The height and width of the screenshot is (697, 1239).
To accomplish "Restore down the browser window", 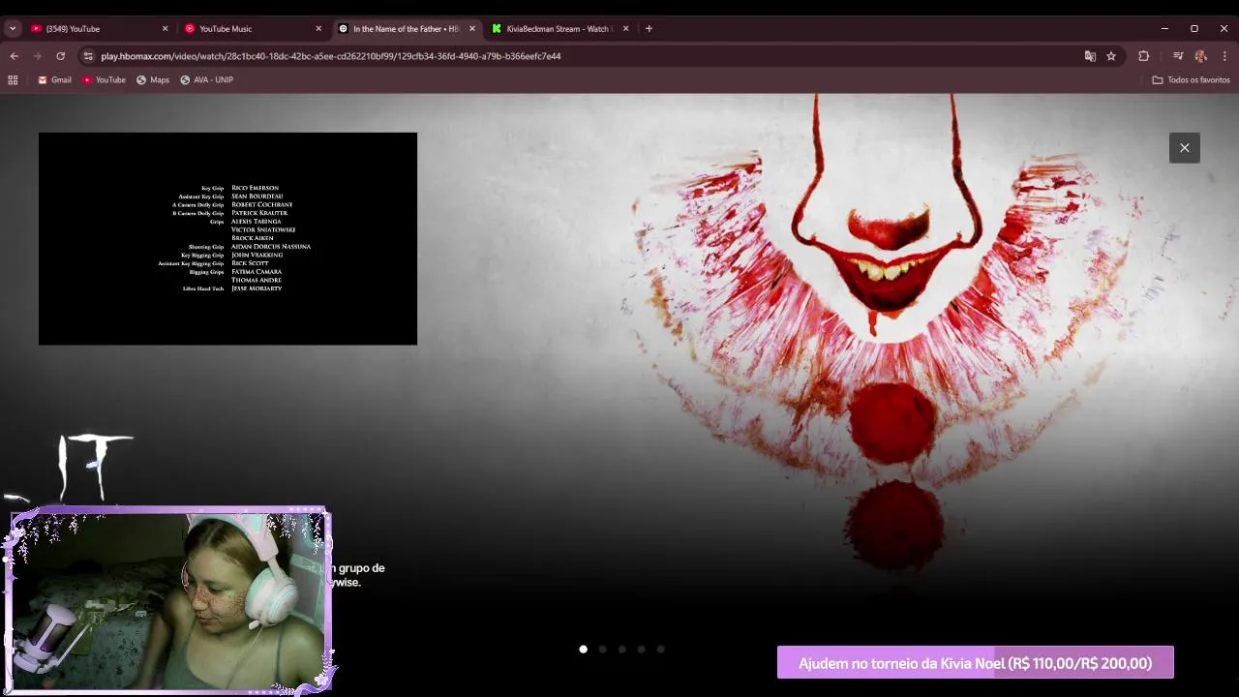I will click(1194, 28).
